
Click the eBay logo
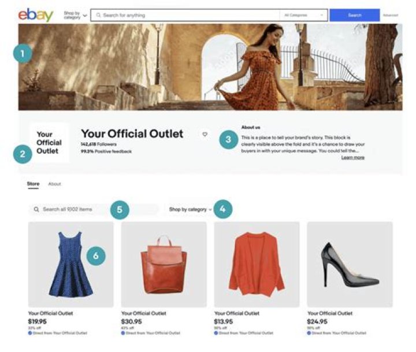35,15
